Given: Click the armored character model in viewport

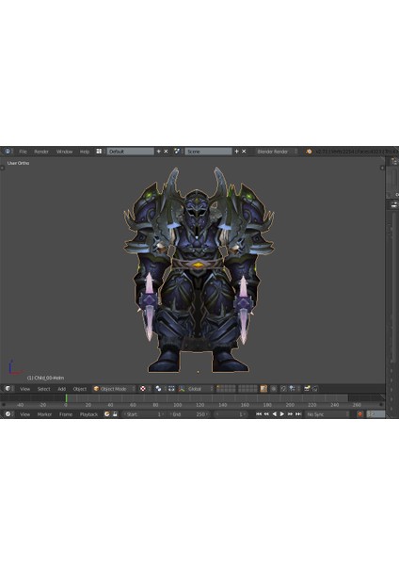Looking at the screenshot, I should [x=199, y=269].
